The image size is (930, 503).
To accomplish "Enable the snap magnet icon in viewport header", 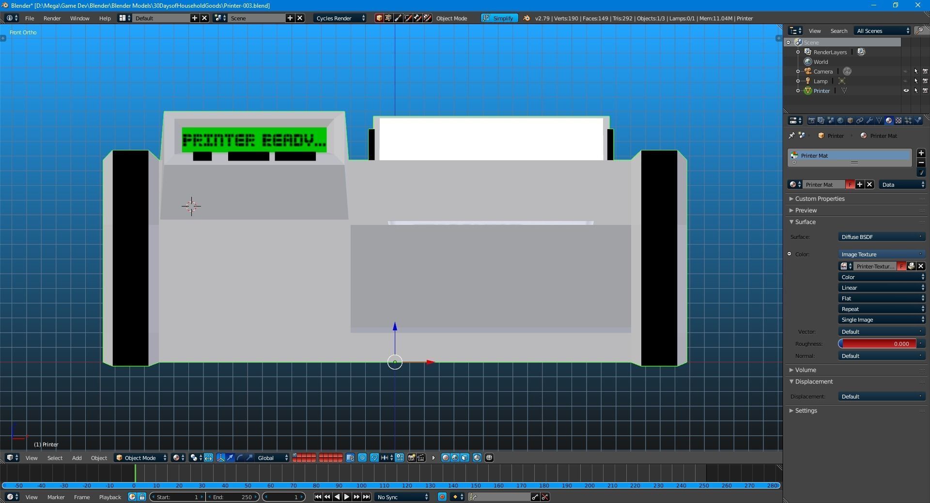I will [374, 458].
